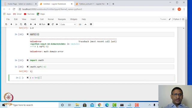Move the selected cell up
Viewport: 192px width, 108px height.
31,24
